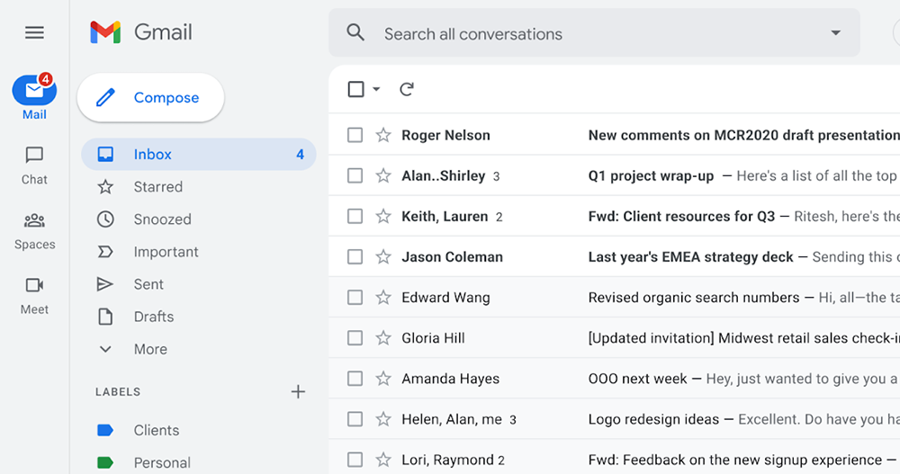Screen dimensions: 900x474
Task: Open the Q1 project wrap-up email
Action: (651, 176)
